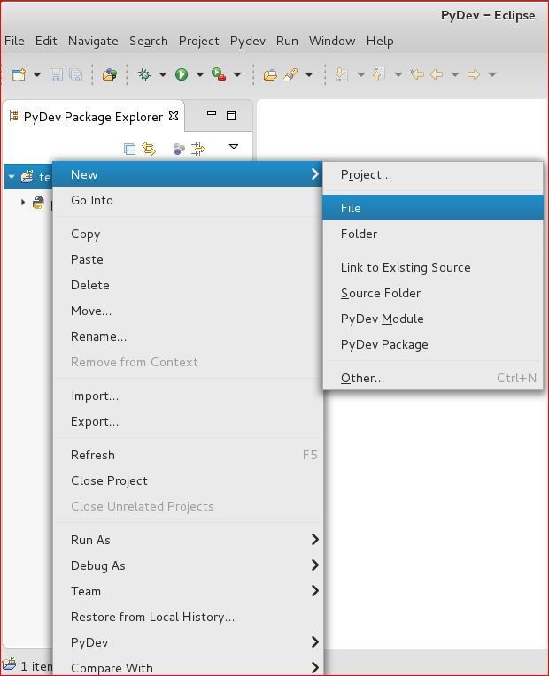The image size is (549, 676).
Task: Select File in the New submenu
Action: coord(433,208)
